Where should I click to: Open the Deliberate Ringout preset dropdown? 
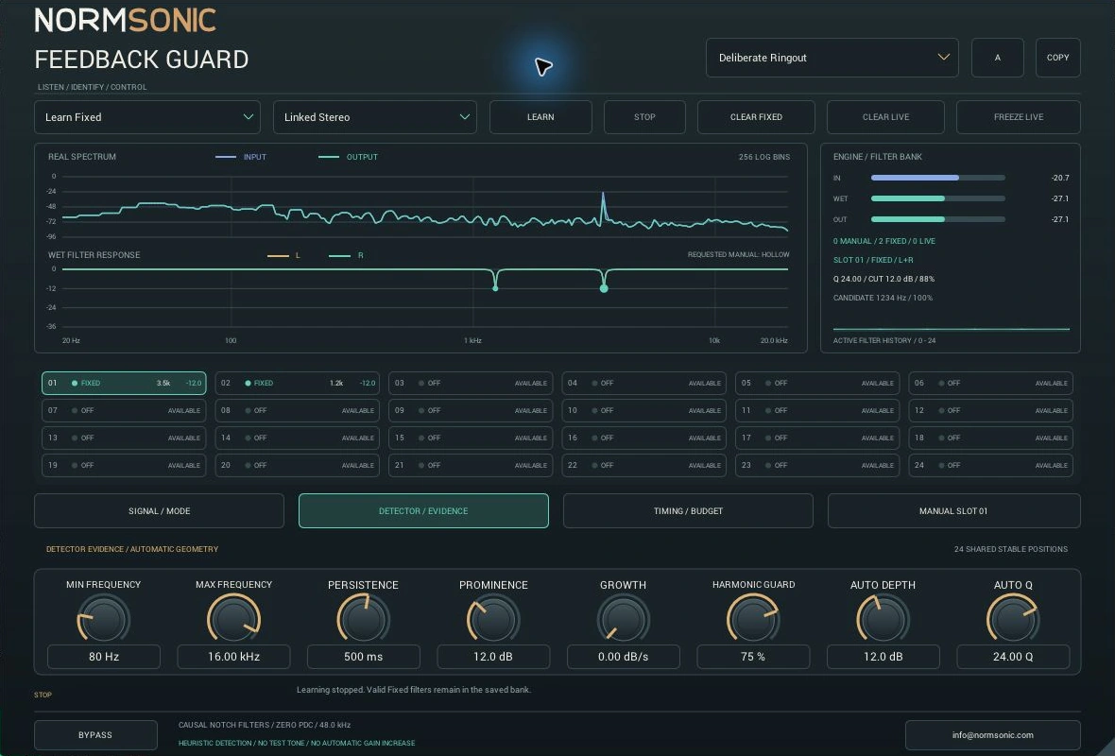pyautogui.click(x=832, y=58)
